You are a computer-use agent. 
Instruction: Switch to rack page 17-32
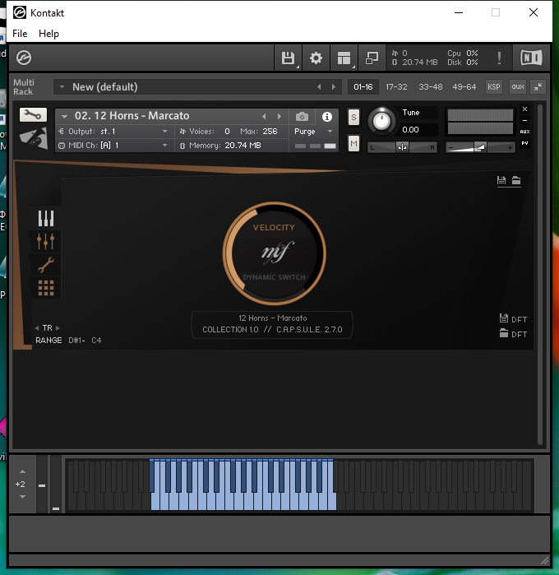396,87
